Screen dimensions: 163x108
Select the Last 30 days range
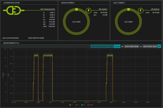96,46
